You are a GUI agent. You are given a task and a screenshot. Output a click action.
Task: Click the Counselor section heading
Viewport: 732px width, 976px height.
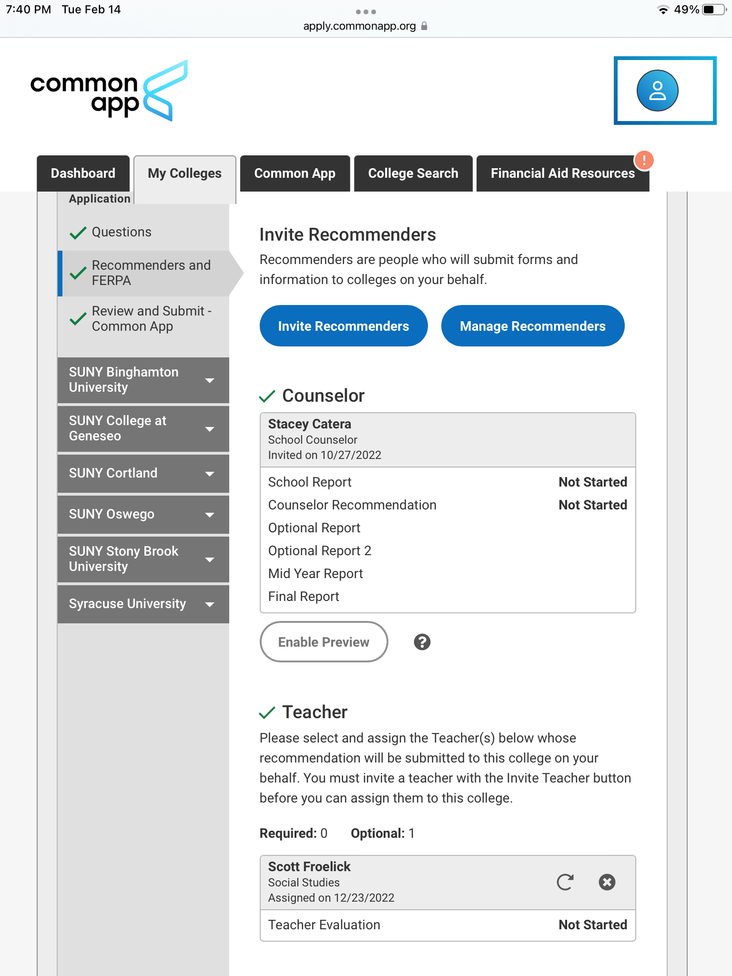(x=324, y=396)
